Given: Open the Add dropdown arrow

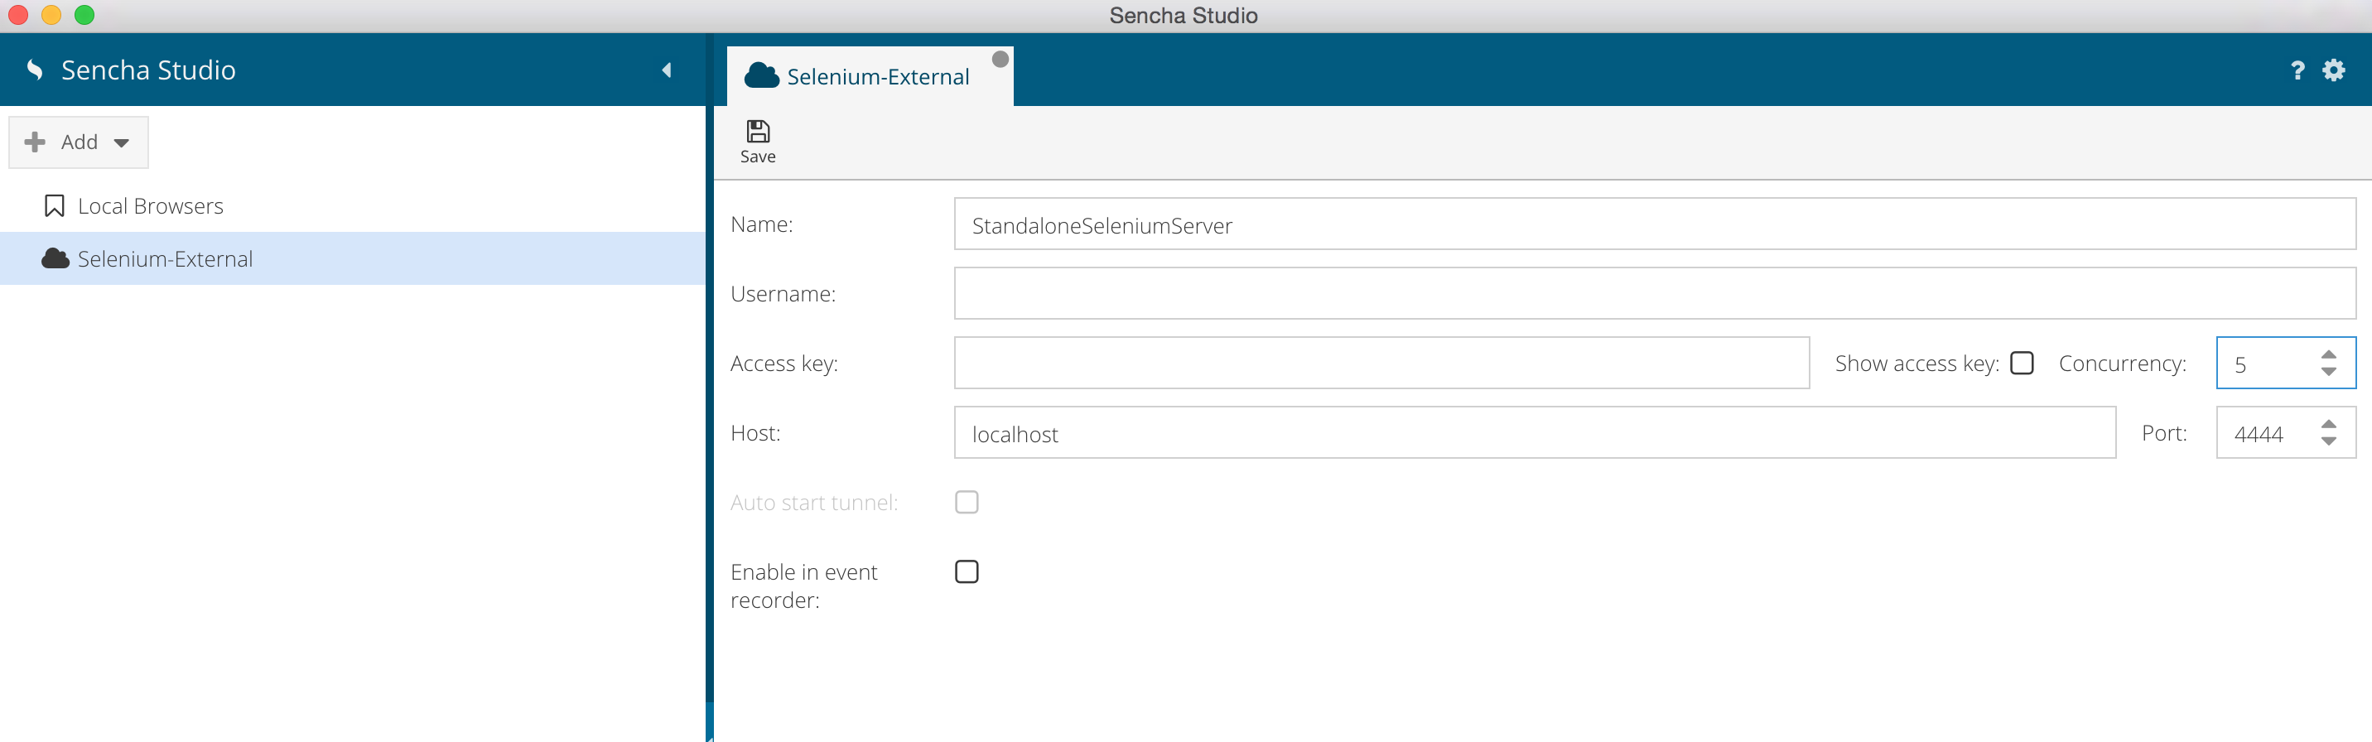Looking at the screenshot, I should click(122, 142).
